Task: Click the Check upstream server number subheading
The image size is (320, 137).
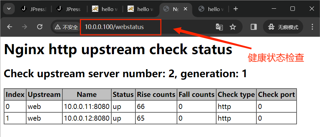Action: click(125, 74)
